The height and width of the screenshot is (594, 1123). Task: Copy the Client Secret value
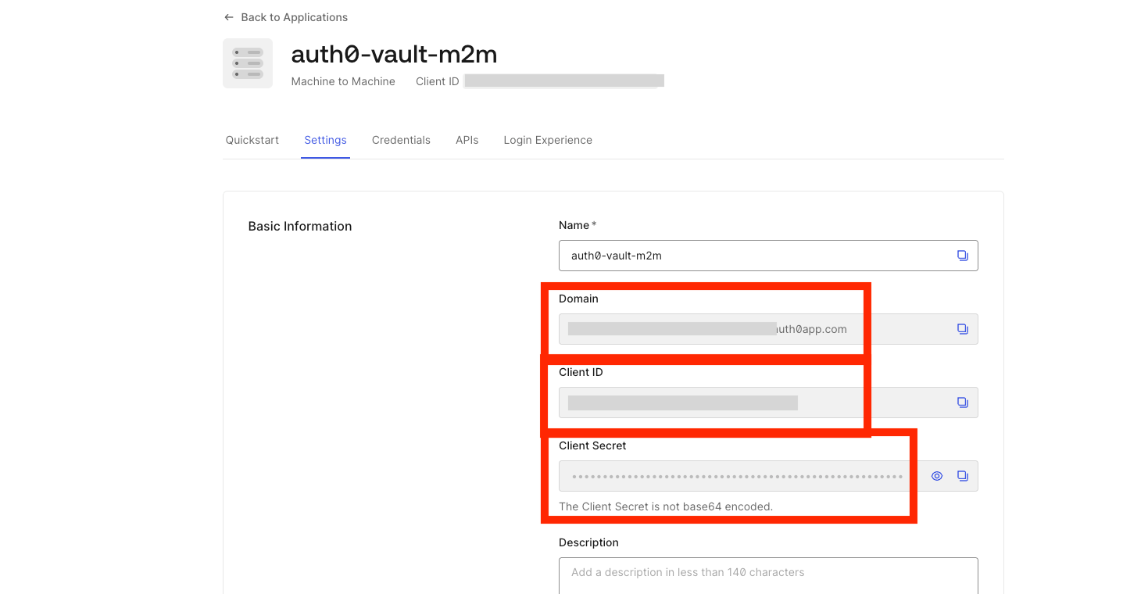click(x=963, y=476)
